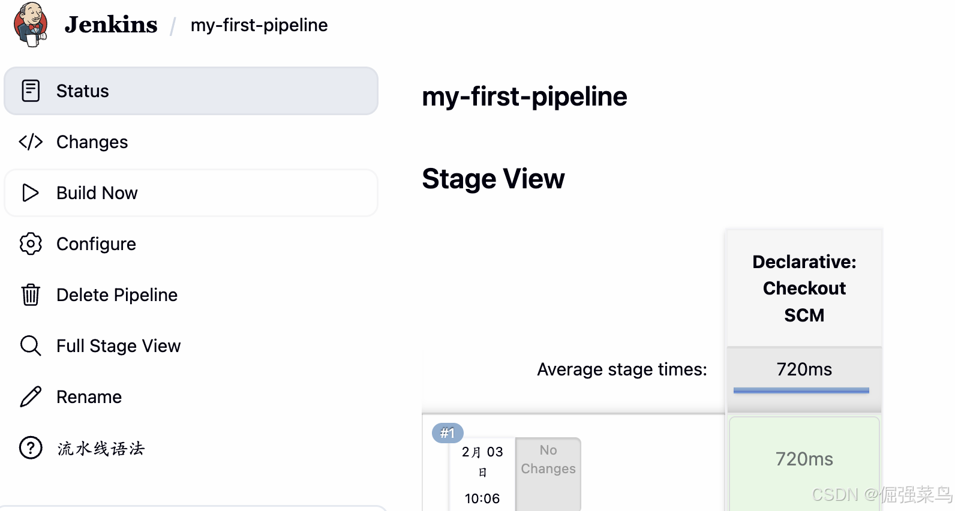Screen dimensions: 955x511
Task: Click the Rename pencil icon
Action: [31, 396]
